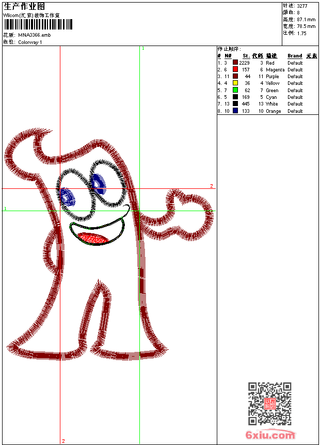The width and height of the screenshot is (320, 445).
Task: Click the 元素 column header
Action: pos(312,56)
